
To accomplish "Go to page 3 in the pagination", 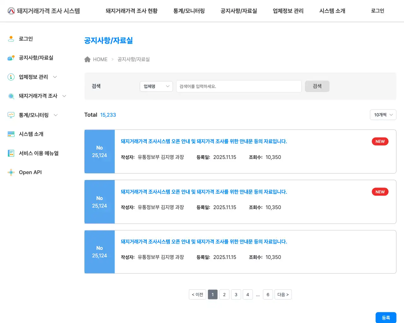I will 236,294.
